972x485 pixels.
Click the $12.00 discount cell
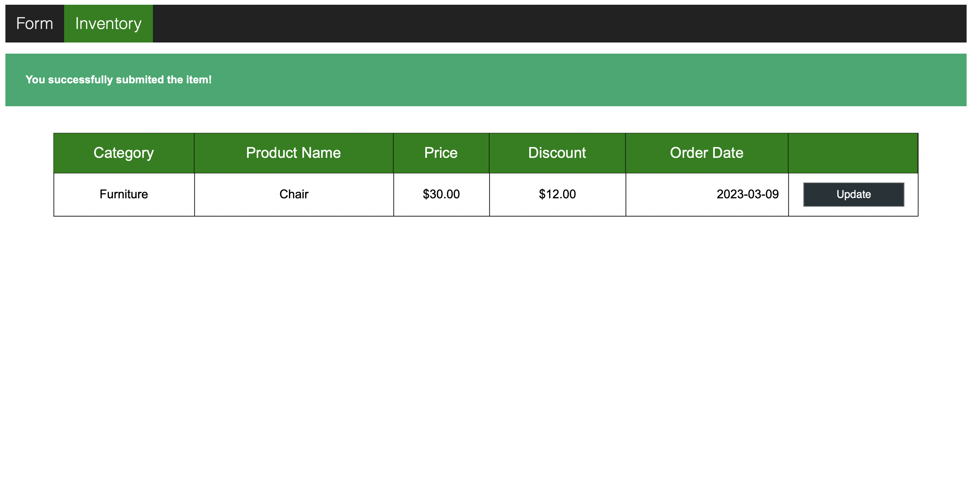pos(557,194)
